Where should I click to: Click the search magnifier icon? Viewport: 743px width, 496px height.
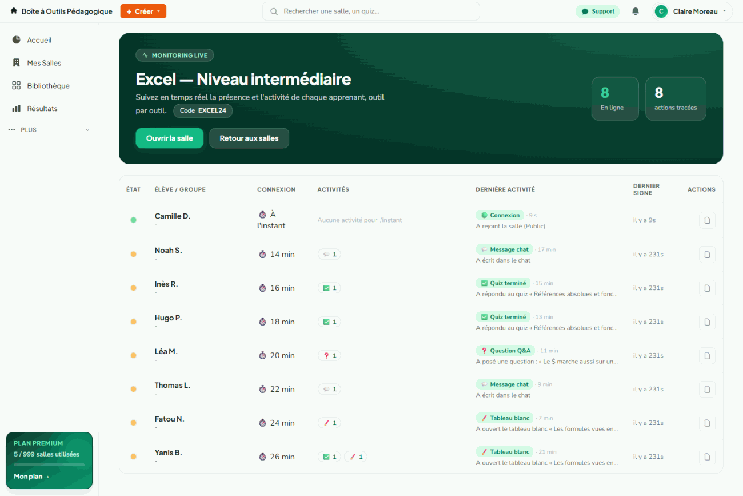pyautogui.click(x=274, y=11)
